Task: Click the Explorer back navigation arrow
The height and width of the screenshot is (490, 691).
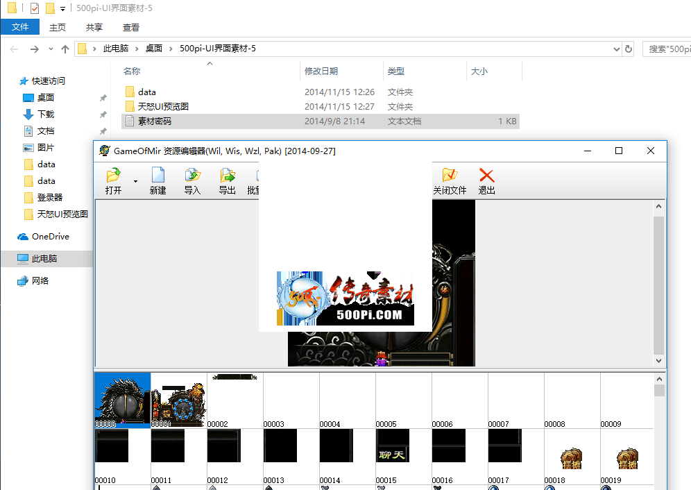Action: (14, 49)
